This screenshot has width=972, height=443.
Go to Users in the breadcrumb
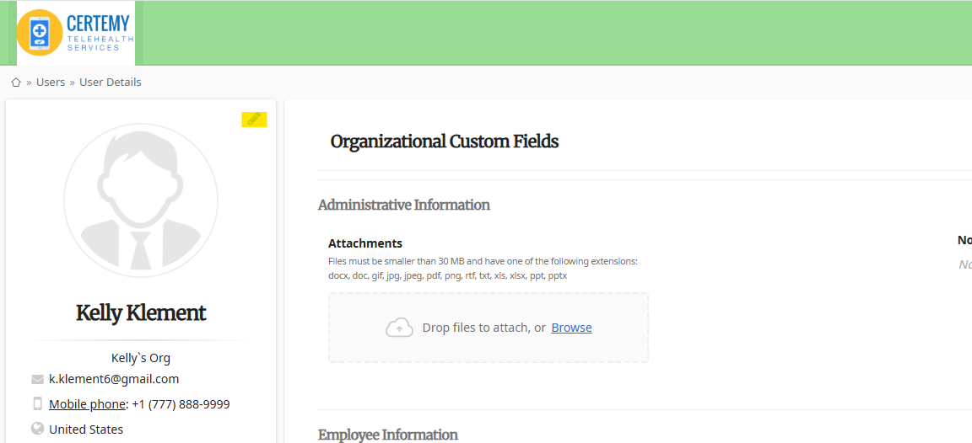pos(51,83)
